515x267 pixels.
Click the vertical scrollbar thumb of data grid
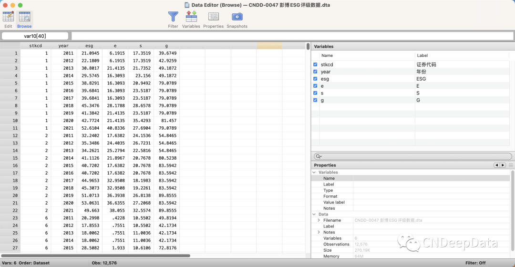(x=308, y=46)
